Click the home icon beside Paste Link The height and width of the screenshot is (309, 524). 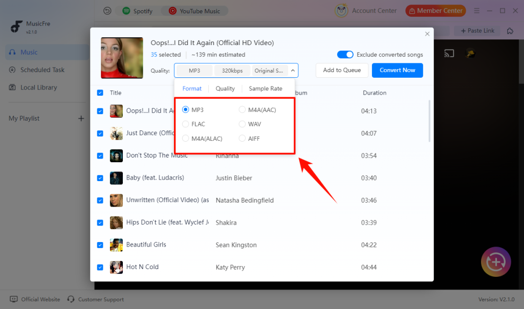pos(510,31)
